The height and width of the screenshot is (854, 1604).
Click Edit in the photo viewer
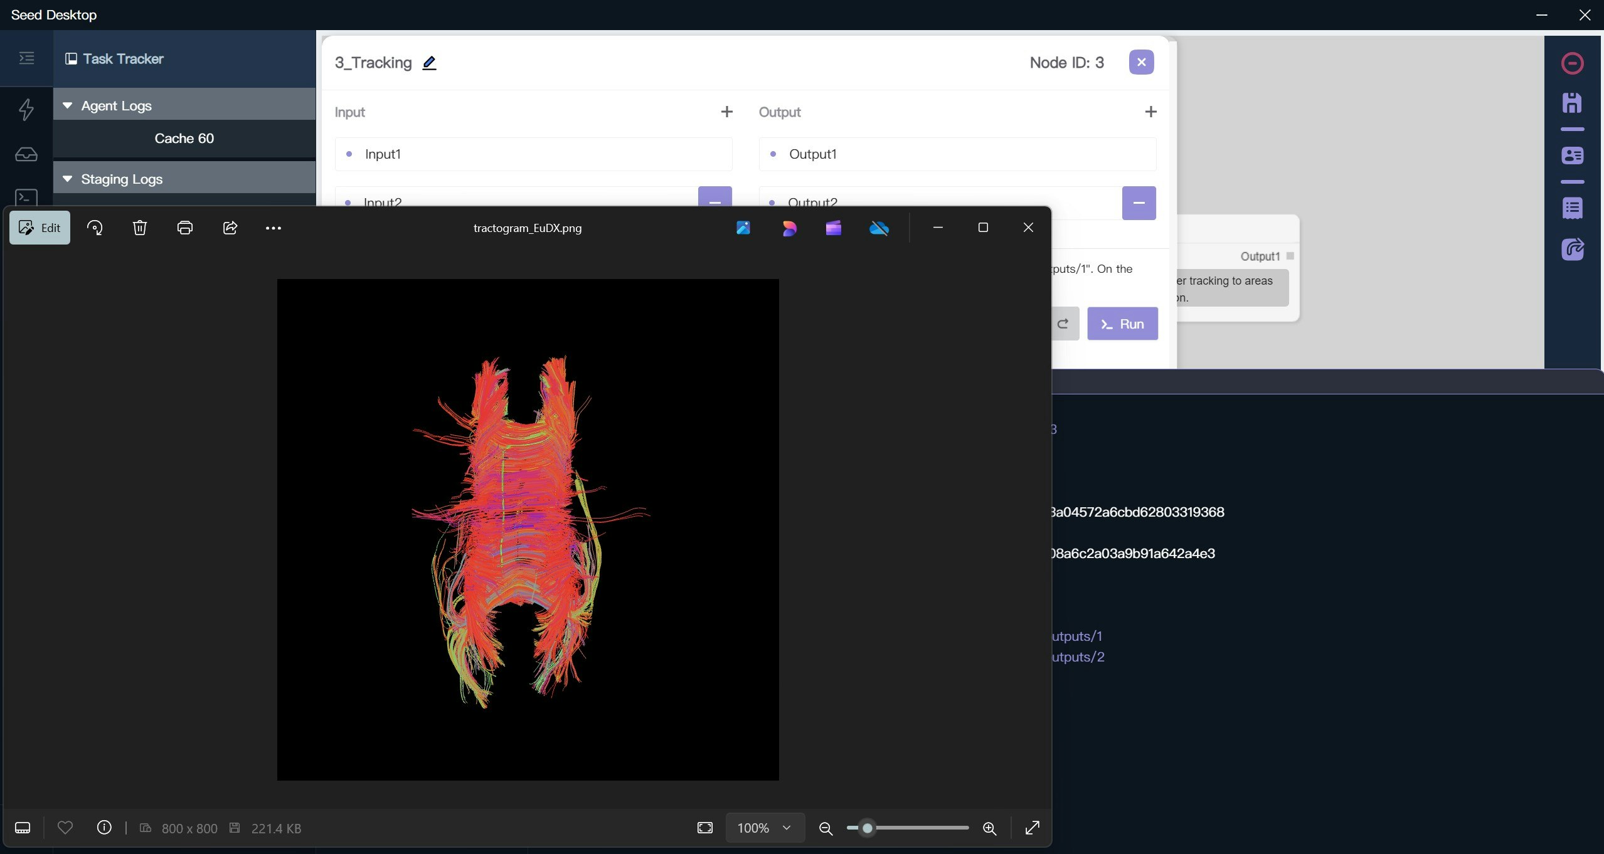click(40, 228)
